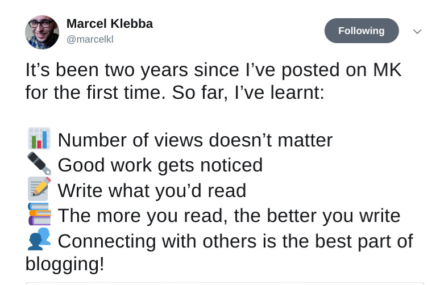
Task: Click the 'Write what you'd read' line
Action: [x=152, y=190]
